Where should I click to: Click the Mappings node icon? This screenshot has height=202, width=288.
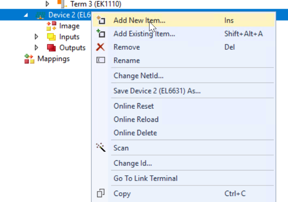[29, 59]
